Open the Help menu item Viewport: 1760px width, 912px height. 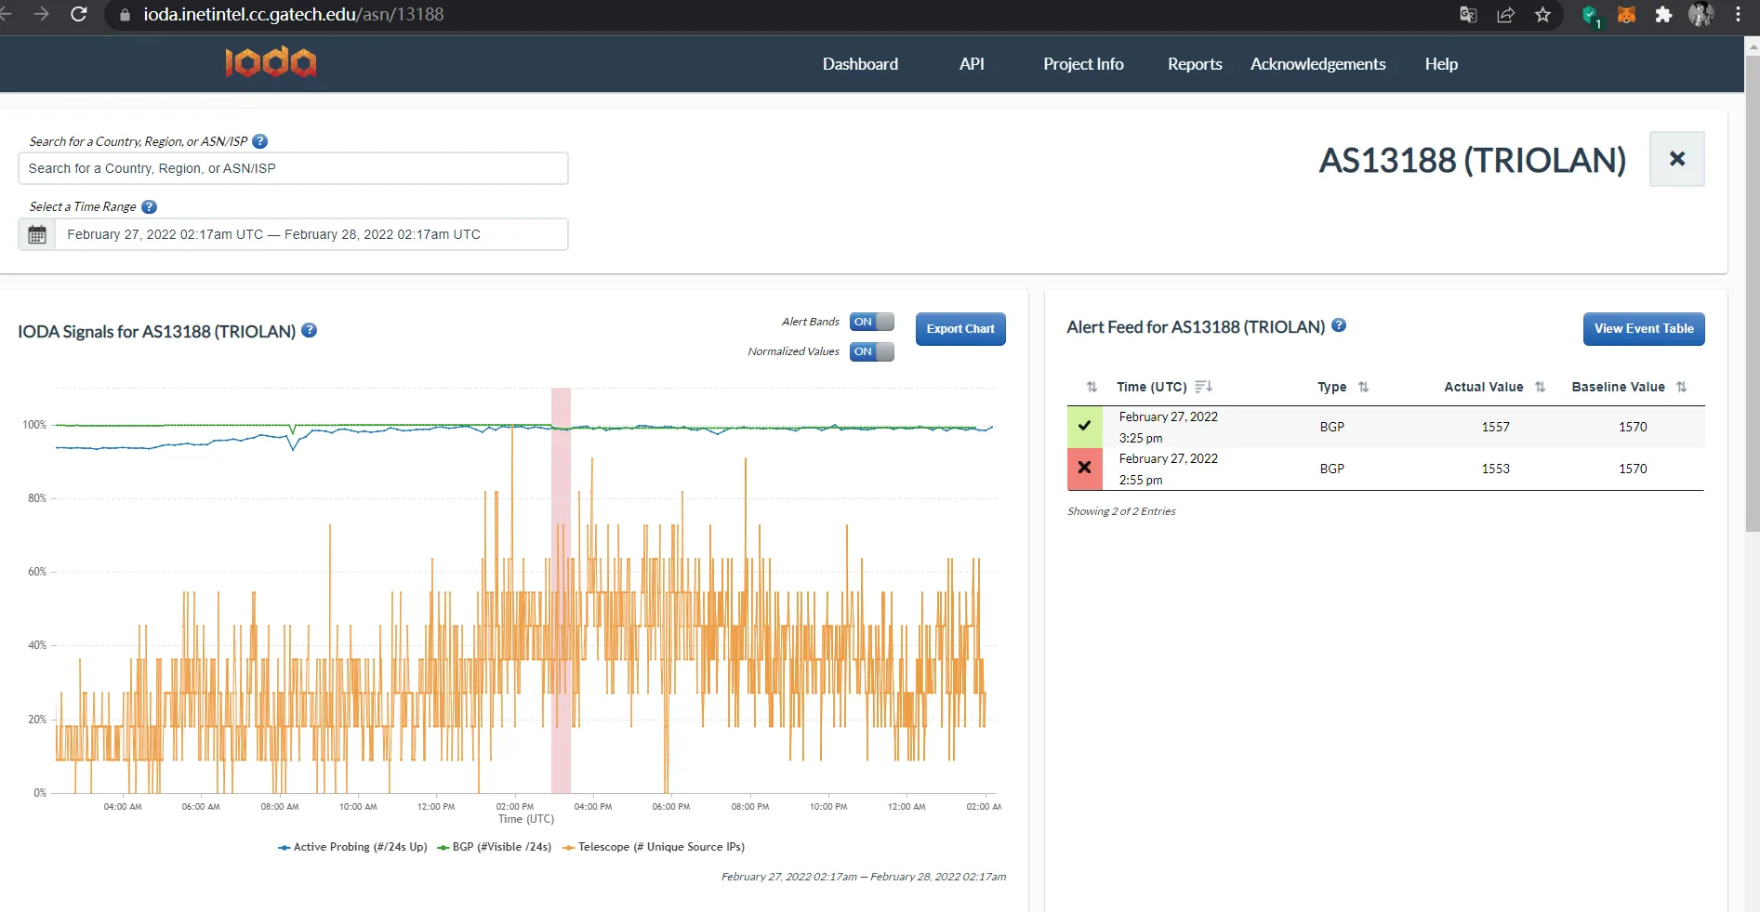(x=1441, y=64)
